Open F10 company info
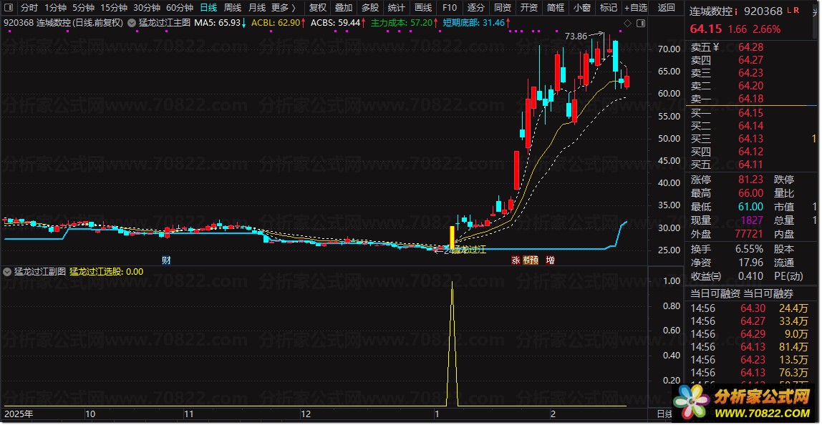Screen dimensions: 822x425 (449, 8)
